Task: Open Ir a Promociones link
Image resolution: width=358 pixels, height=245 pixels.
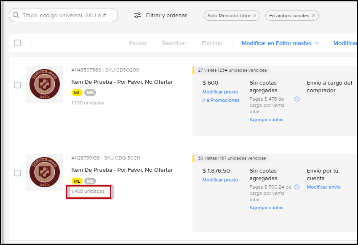Action: pyautogui.click(x=221, y=100)
